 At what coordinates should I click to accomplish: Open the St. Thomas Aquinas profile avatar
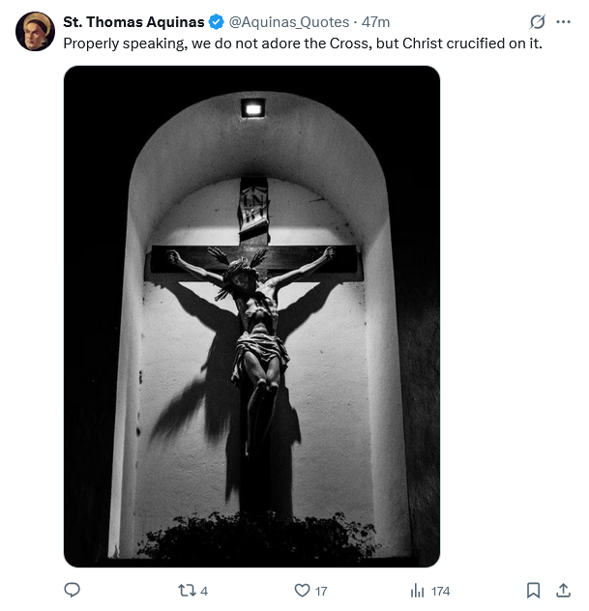[x=35, y=31]
